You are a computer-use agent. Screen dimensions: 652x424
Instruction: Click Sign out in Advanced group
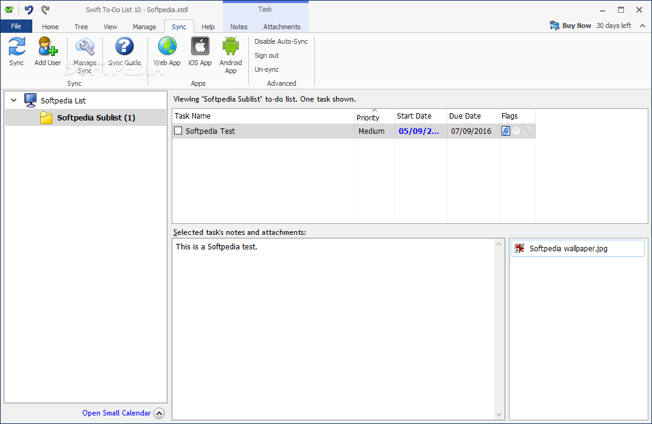pyautogui.click(x=267, y=56)
